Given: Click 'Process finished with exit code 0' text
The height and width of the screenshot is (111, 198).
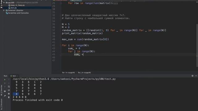Looking at the screenshot, I should tap(38, 100).
